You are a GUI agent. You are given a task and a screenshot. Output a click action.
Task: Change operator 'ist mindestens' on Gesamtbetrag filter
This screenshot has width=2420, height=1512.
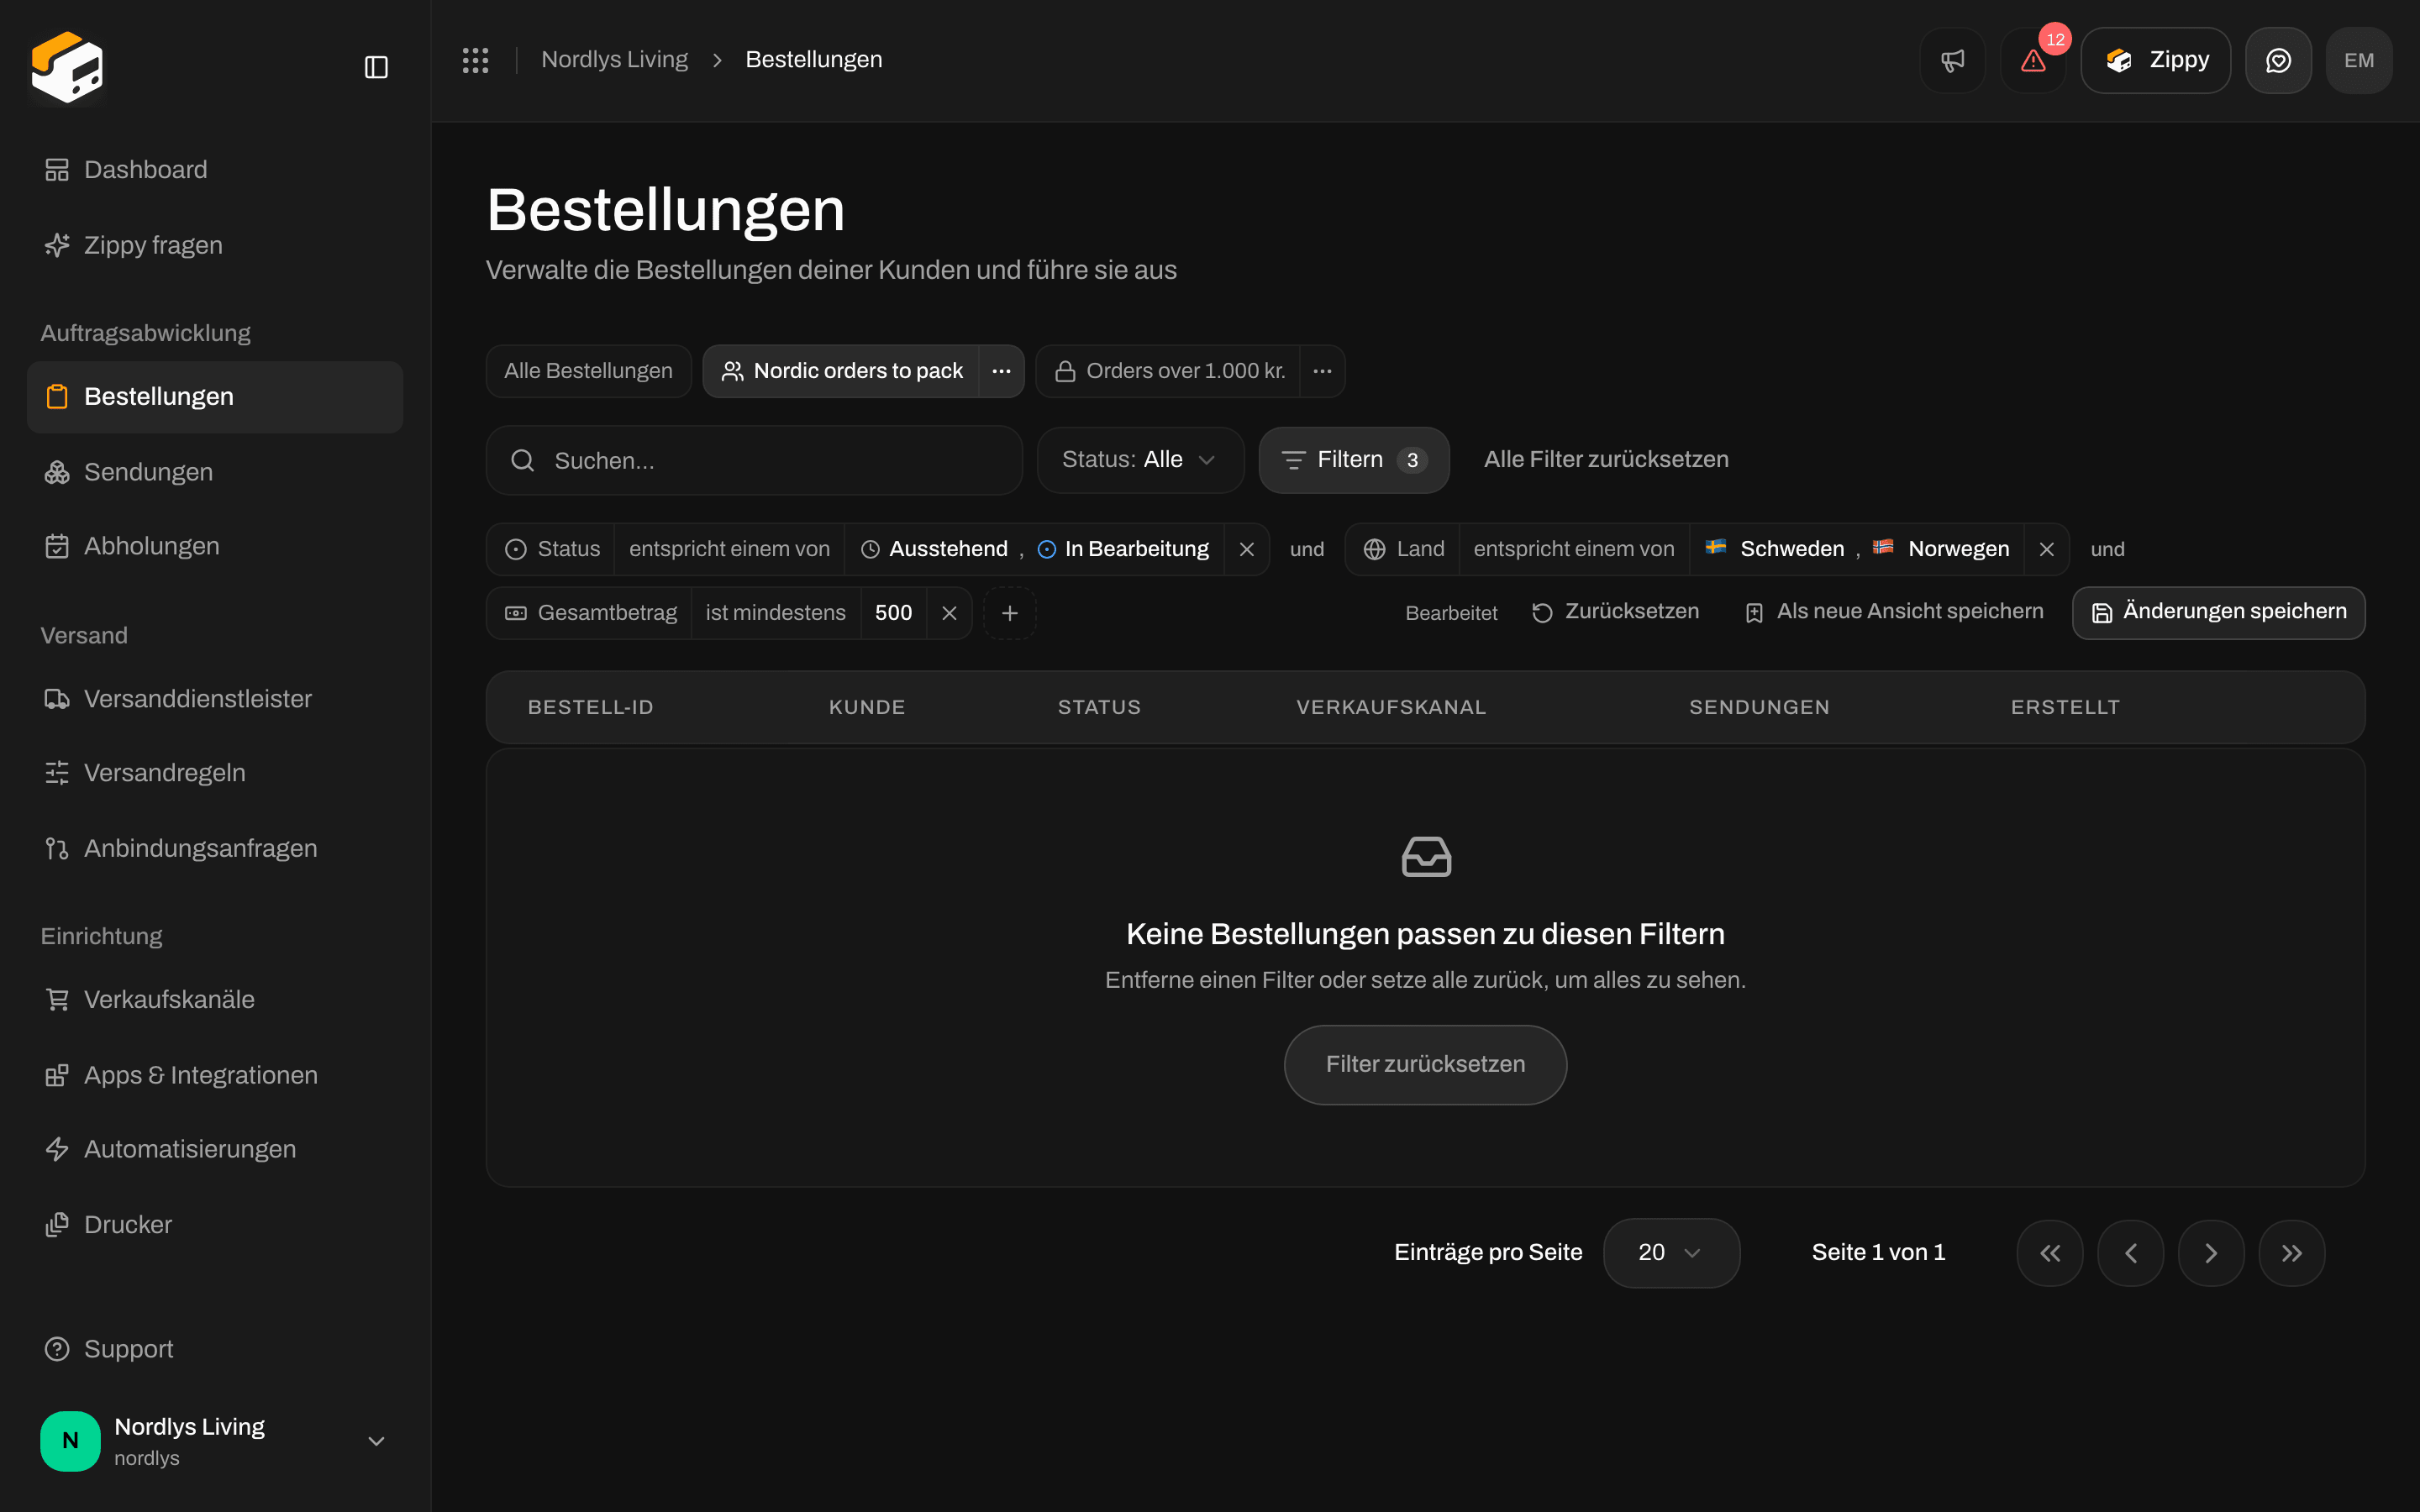tap(775, 613)
